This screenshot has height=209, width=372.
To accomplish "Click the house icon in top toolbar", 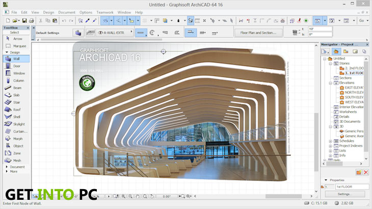I will coord(282,20).
